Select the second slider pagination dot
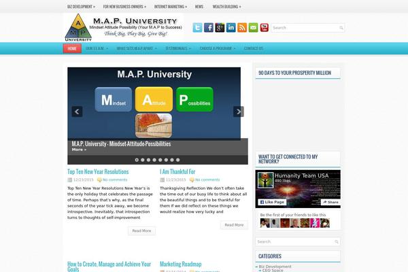Screen dimensions: 408x272 [x=143, y=160]
